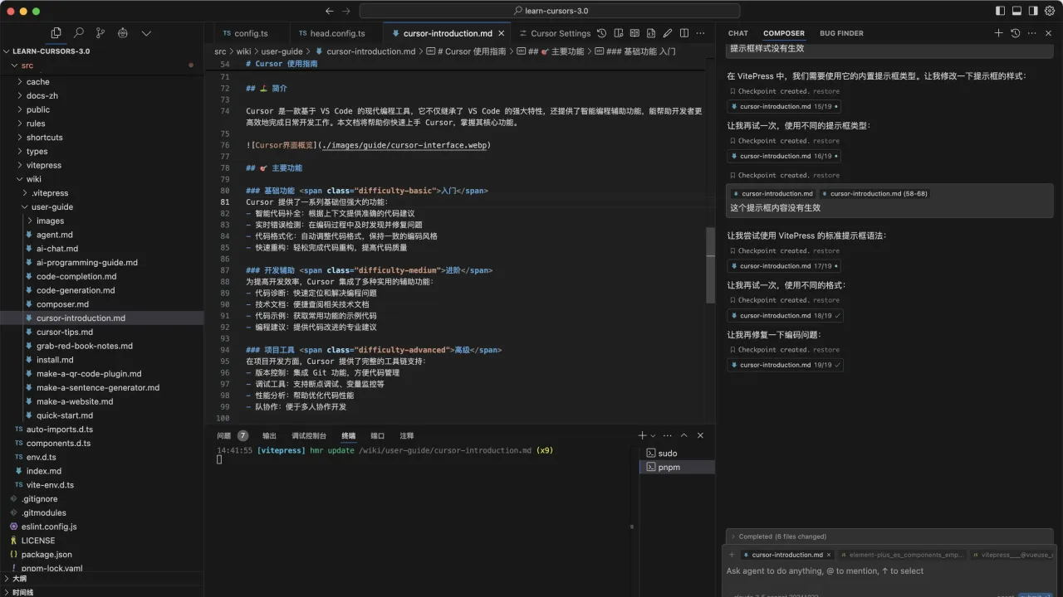The height and width of the screenshot is (597, 1063).
Task: Go forward with the right arrow
Action: [x=346, y=11]
